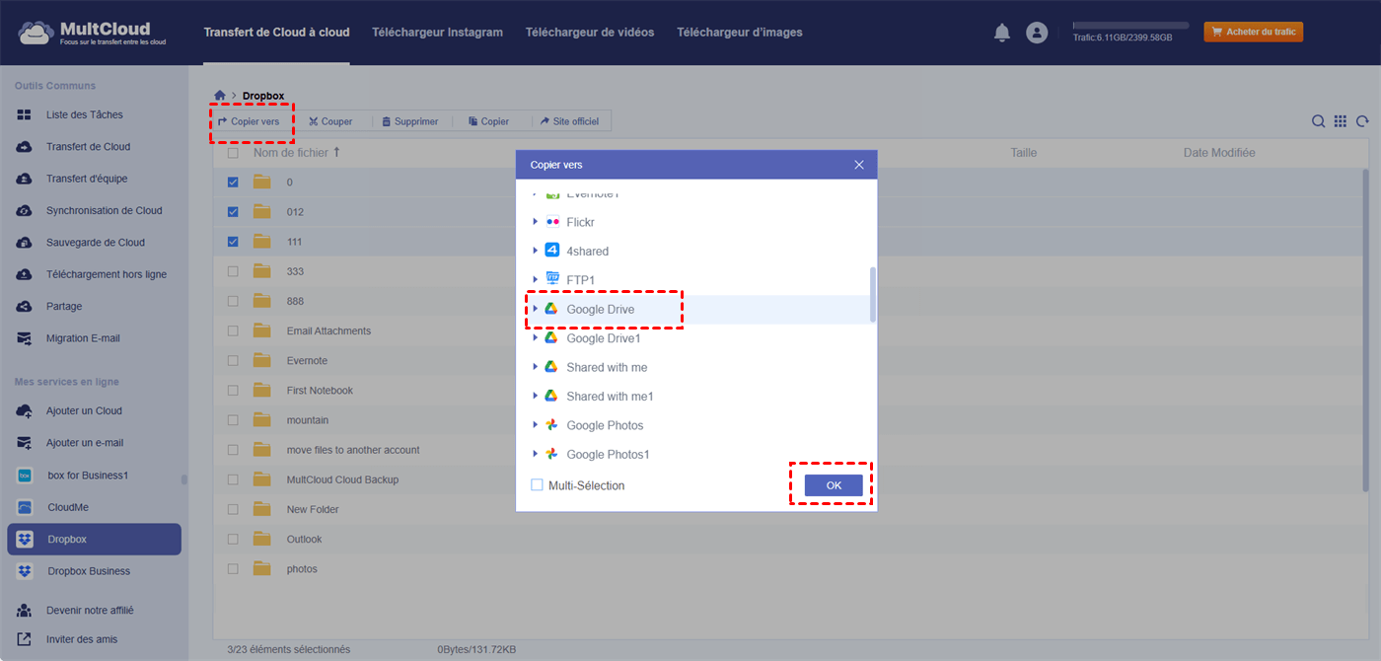1381x661 pixels.
Task: Check photos folder checkbox
Action: 233,569
